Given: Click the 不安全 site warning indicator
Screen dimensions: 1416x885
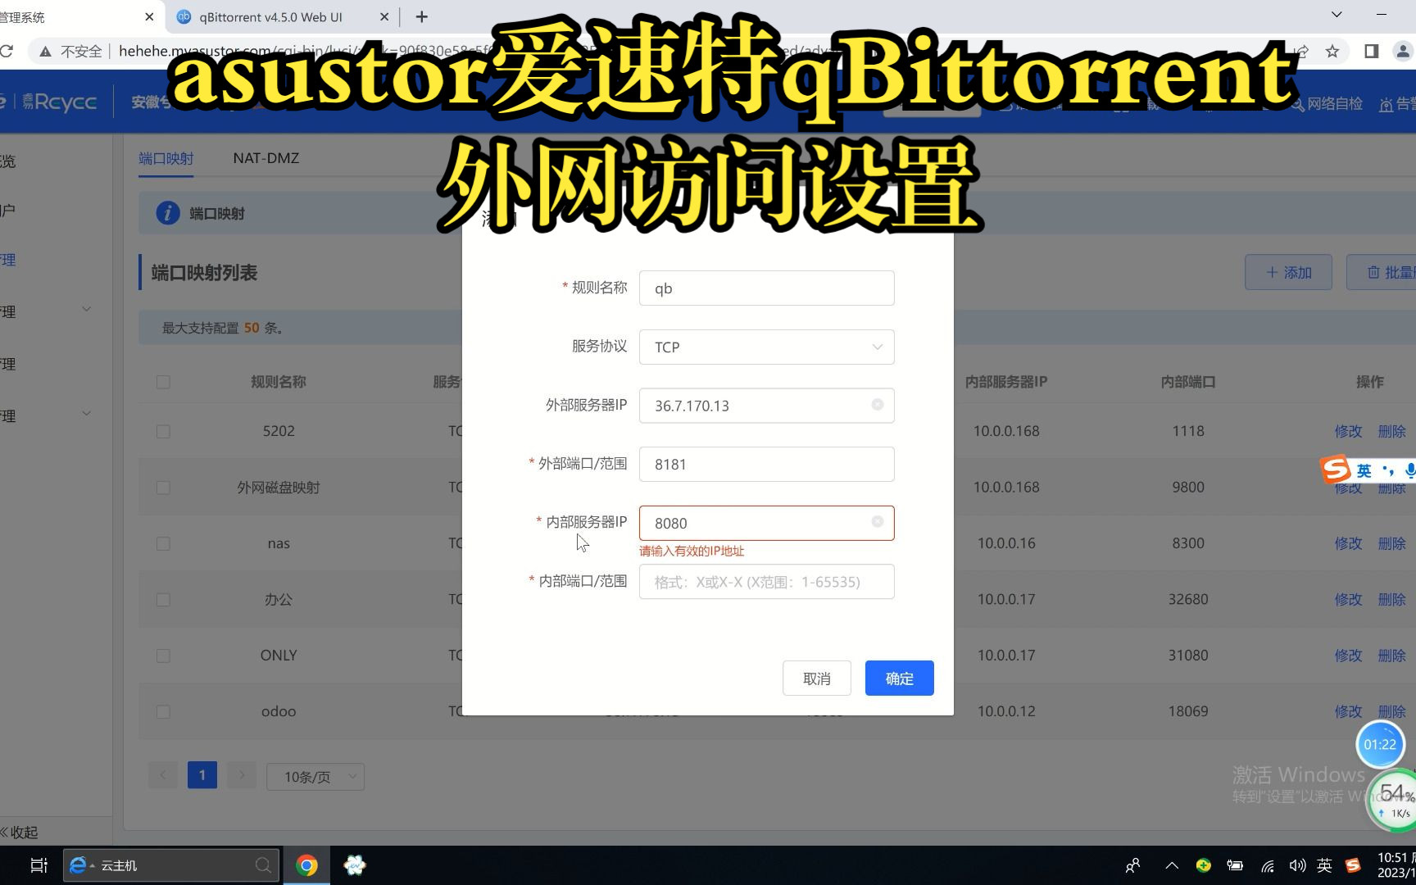Looking at the screenshot, I should tap(71, 52).
